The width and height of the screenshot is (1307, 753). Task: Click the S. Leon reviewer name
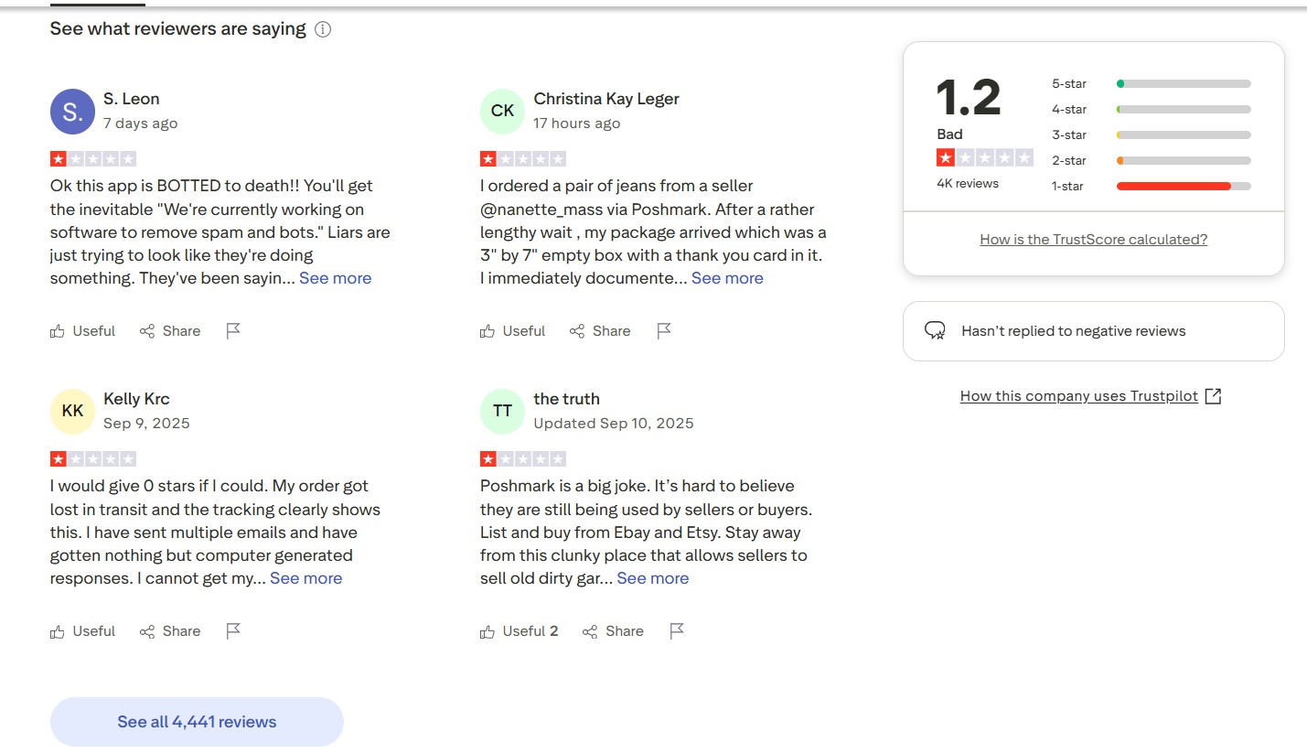[x=132, y=99]
